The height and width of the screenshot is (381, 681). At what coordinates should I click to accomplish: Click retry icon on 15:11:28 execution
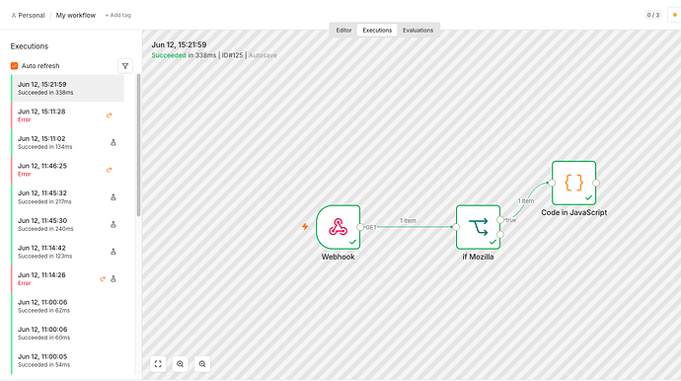109,115
